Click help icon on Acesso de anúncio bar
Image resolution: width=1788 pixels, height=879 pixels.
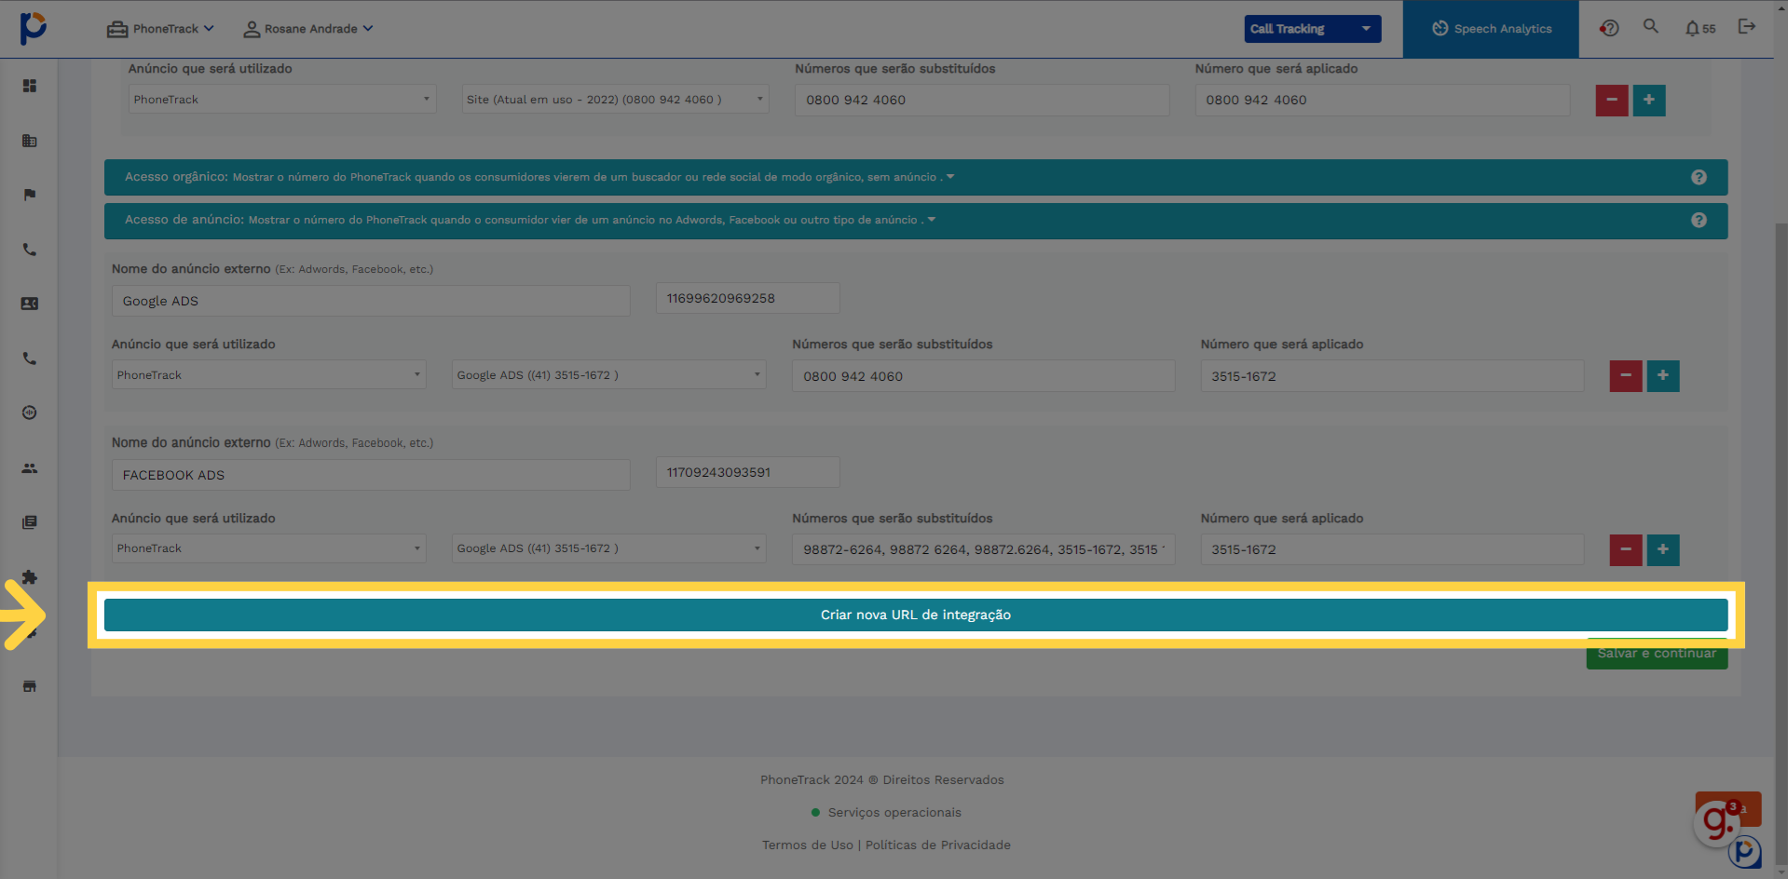[1699, 221]
